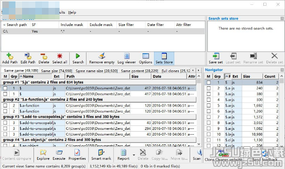Open file Properties icon
The width and height of the screenshot is (285, 169).
[77, 153]
